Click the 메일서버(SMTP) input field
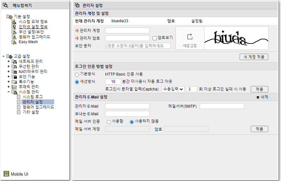This screenshot has height=181, width=281. click(222, 106)
